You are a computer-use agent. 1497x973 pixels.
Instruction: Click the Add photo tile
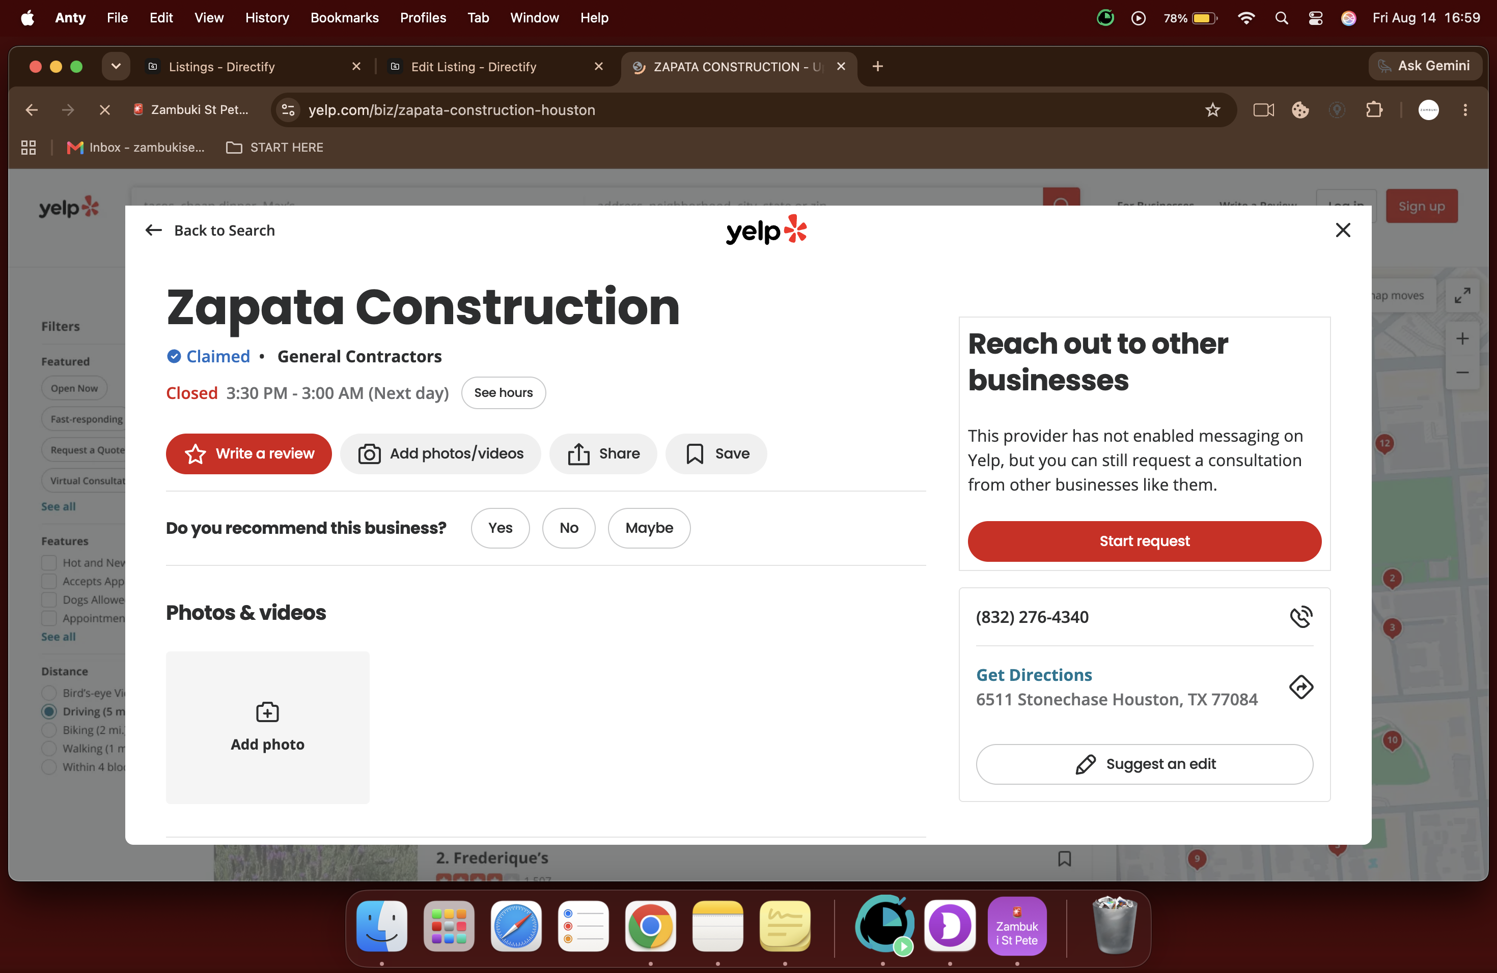click(x=267, y=727)
